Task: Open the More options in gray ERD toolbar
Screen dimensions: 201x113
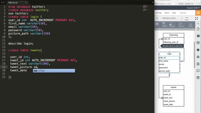Action: click(191, 24)
